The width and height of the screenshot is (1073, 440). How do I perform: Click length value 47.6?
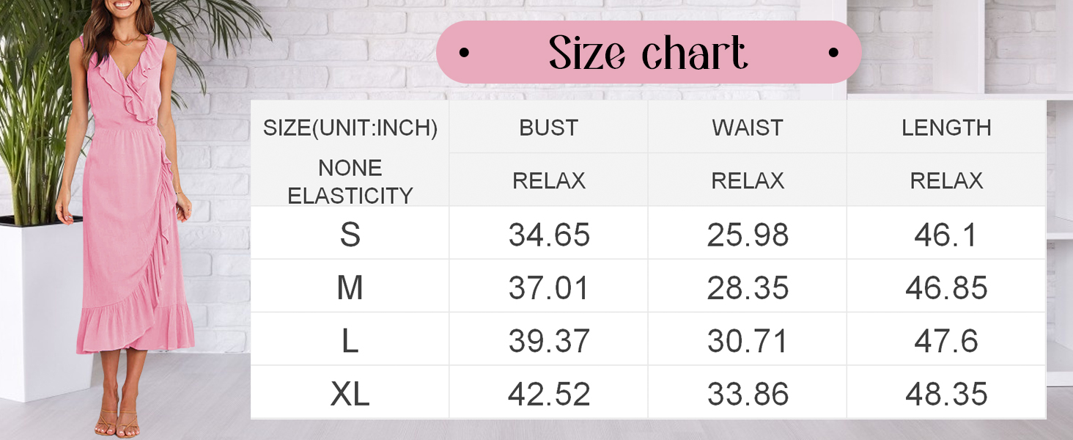pos(946,341)
